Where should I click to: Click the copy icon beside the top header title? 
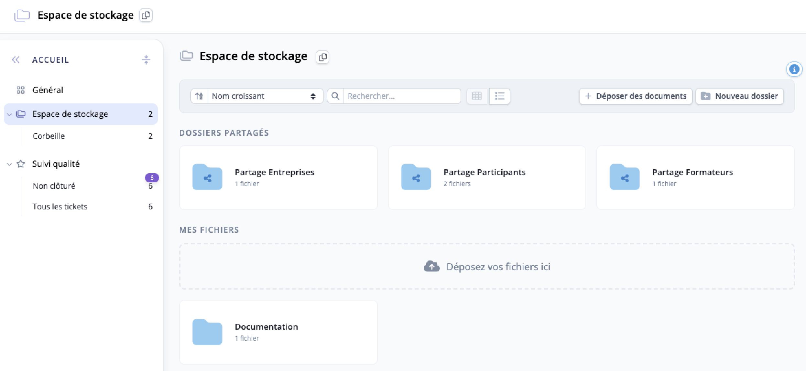(146, 15)
